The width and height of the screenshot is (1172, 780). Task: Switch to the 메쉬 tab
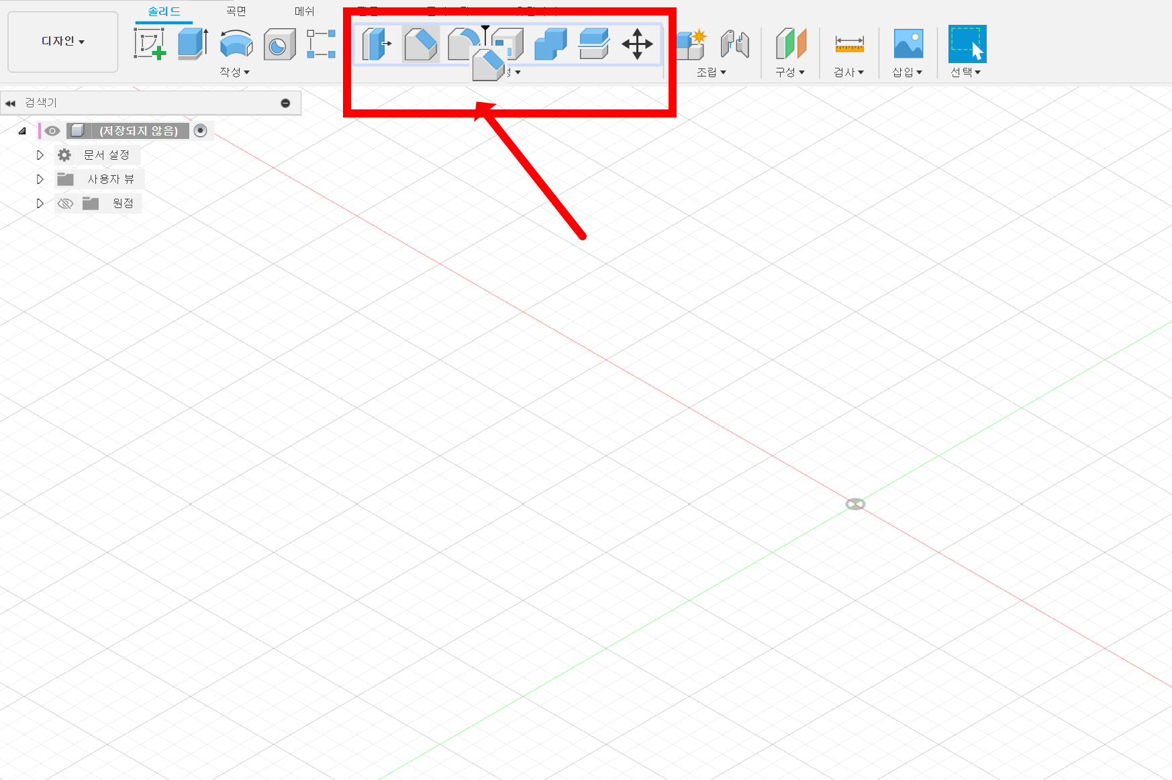304,11
